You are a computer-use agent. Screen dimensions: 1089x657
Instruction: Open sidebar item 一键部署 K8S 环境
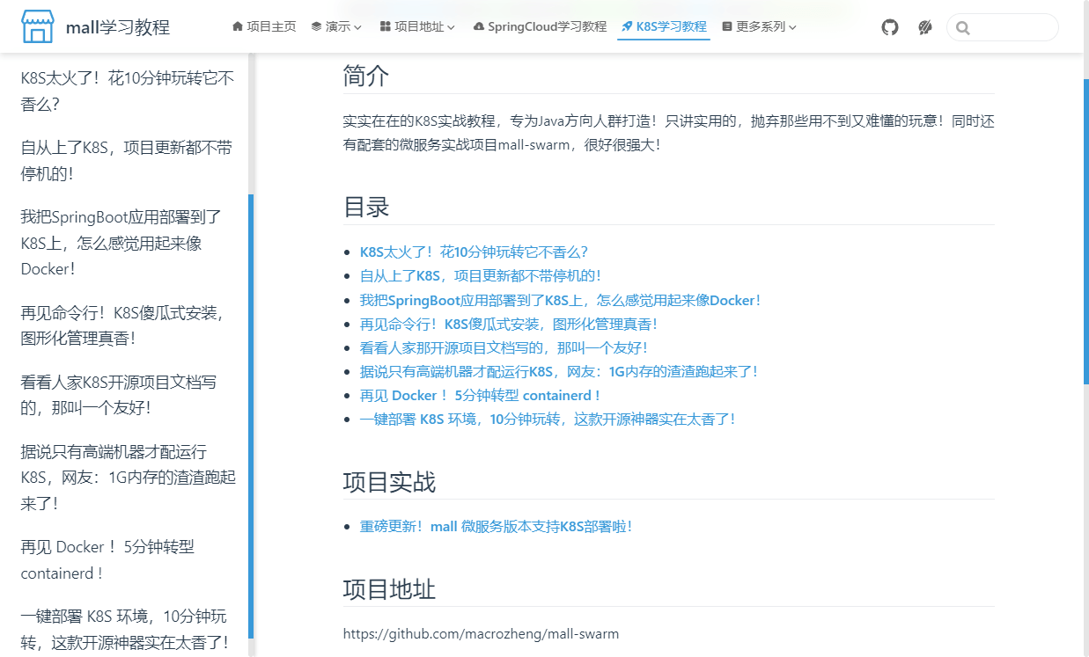[x=125, y=630]
